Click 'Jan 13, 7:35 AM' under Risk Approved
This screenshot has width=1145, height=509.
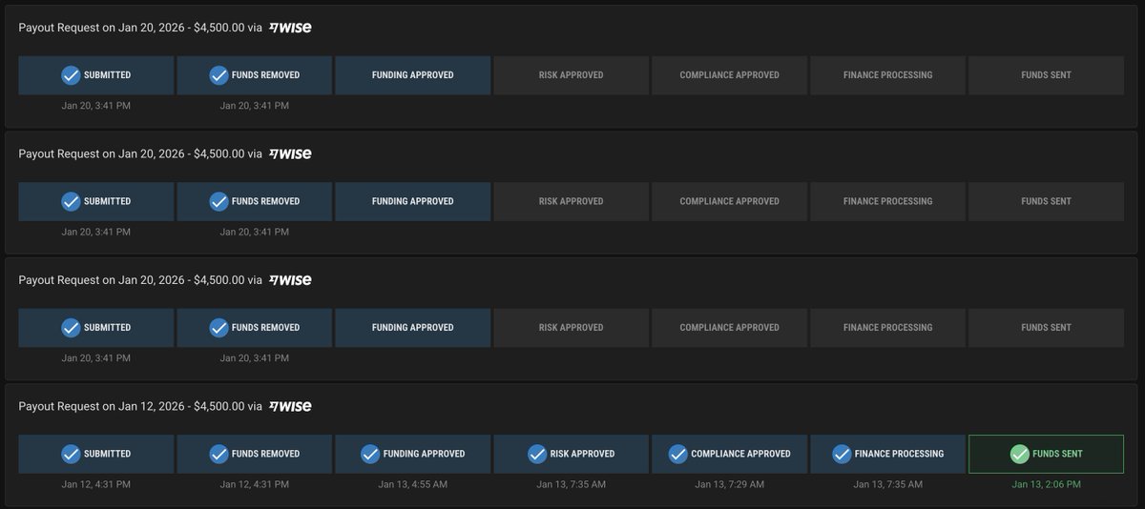pos(572,484)
